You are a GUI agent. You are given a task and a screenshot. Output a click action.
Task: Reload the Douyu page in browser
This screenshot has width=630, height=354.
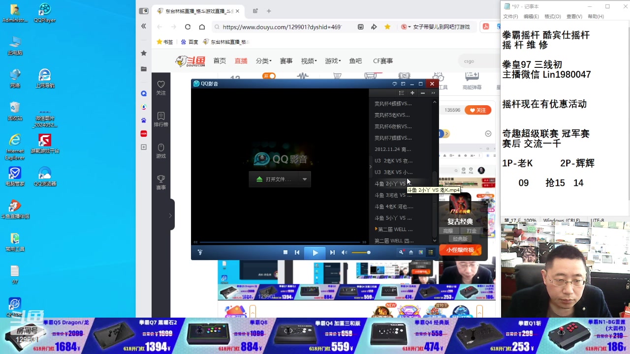pos(188,27)
